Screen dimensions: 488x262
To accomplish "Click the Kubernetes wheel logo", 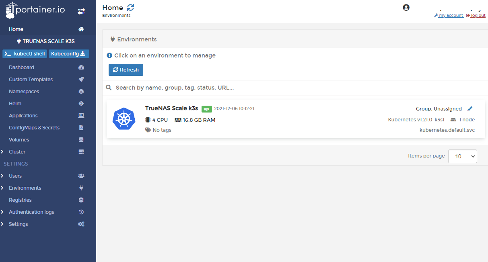I will [124, 119].
